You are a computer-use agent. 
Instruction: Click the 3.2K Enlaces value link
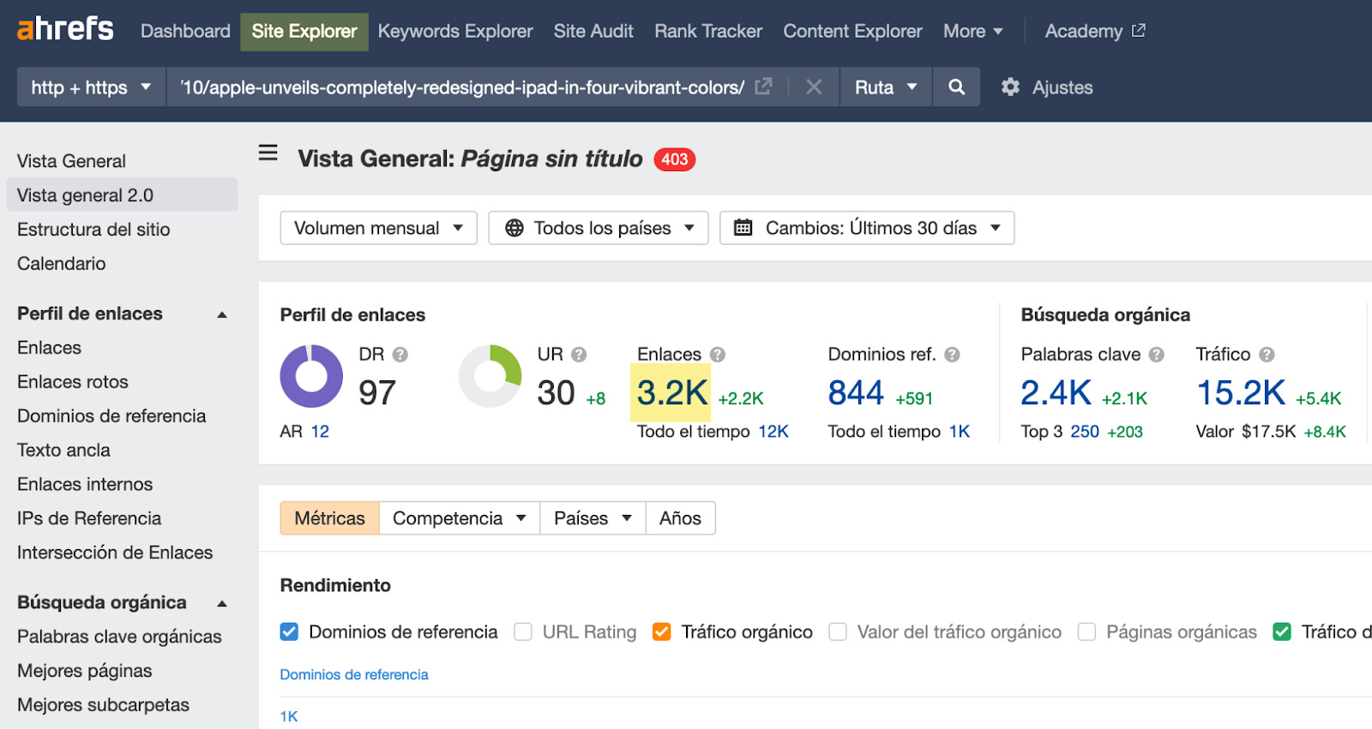pos(672,393)
